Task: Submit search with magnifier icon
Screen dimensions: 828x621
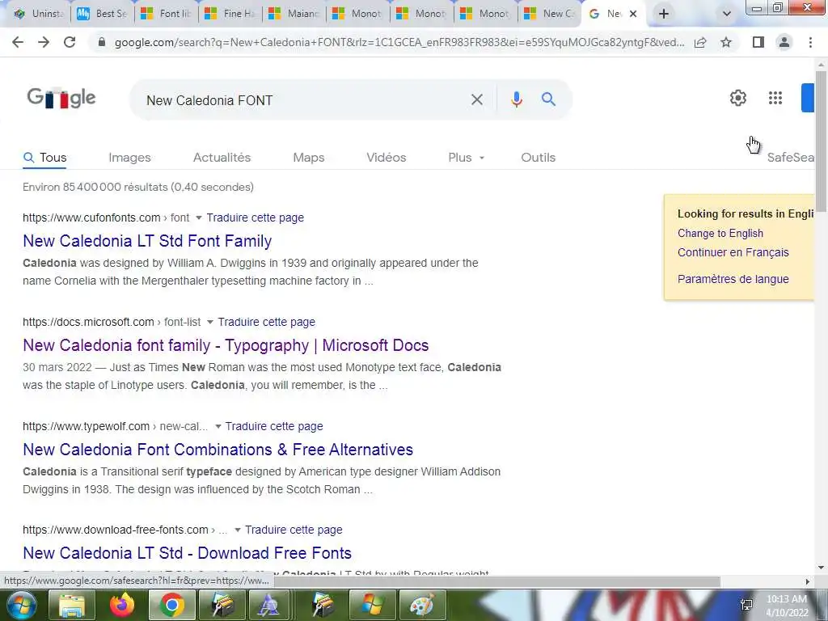Action: (x=549, y=99)
